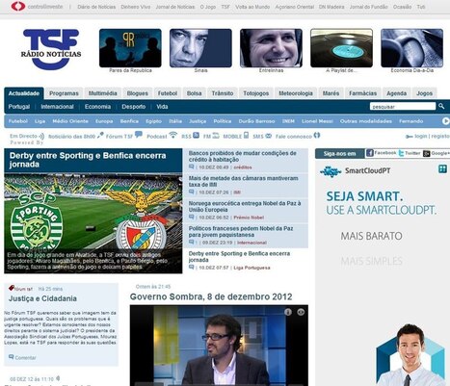450x386 pixels.
Task: Click the FM frequencies link
Action: pyautogui.click(x=211, y=136)
